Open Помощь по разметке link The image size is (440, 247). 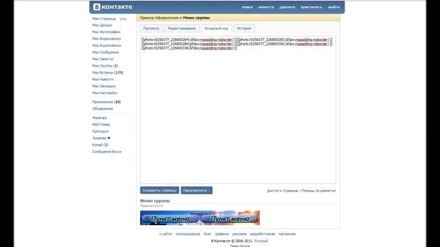(318, 191)
